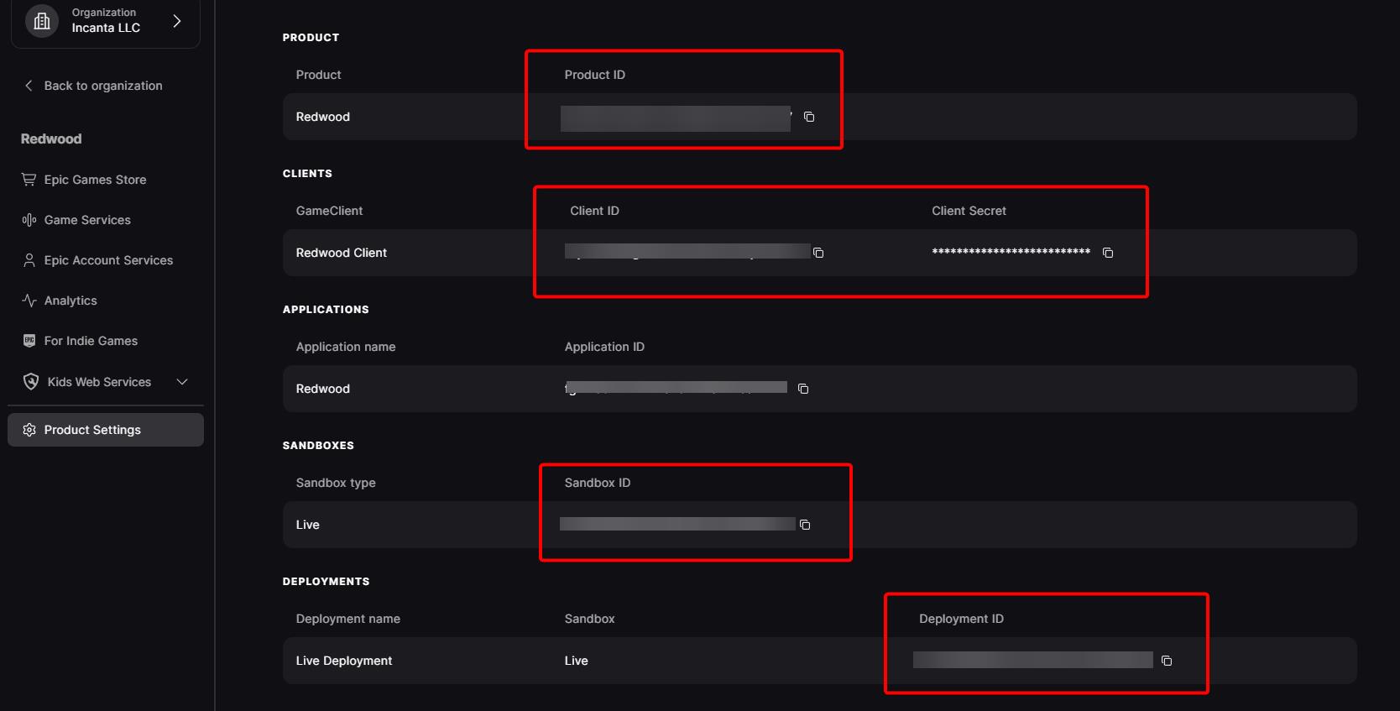Select Epic Games Store in the sidebar
This screenshot has width=1400, height=711.
pyautogui.click(x=95, y=179)
